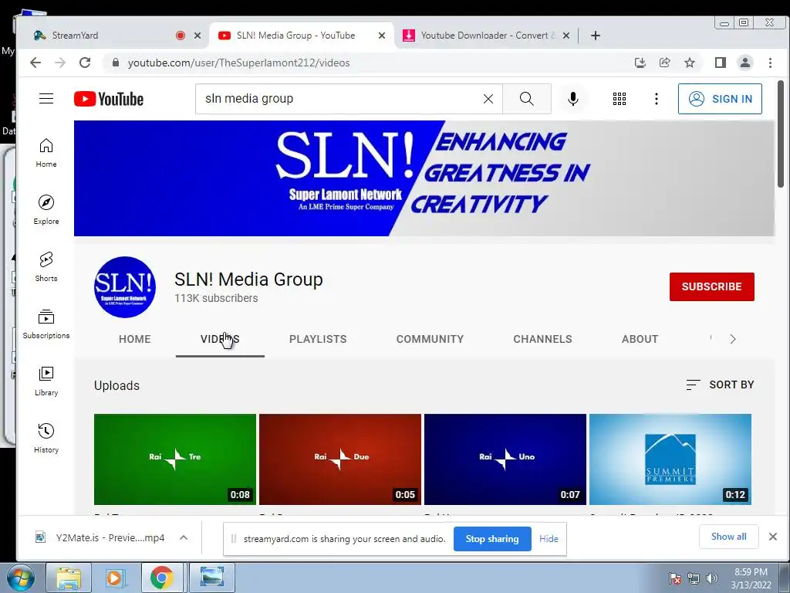Click the SIGN IN button
The width and height of the screenshot is (790, 593).
point(720,99)
